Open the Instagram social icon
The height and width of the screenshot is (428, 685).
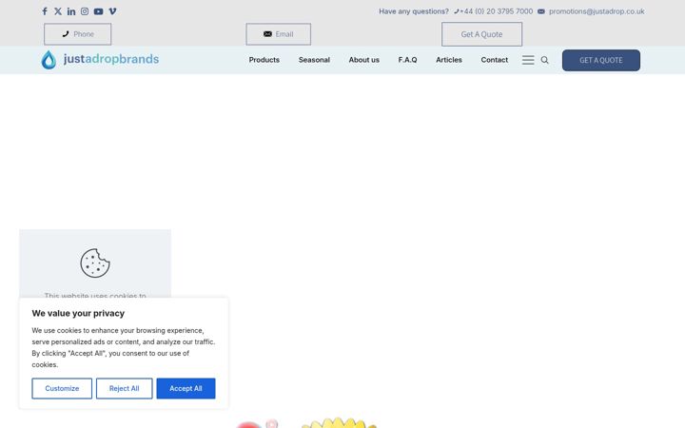(85, 11)
